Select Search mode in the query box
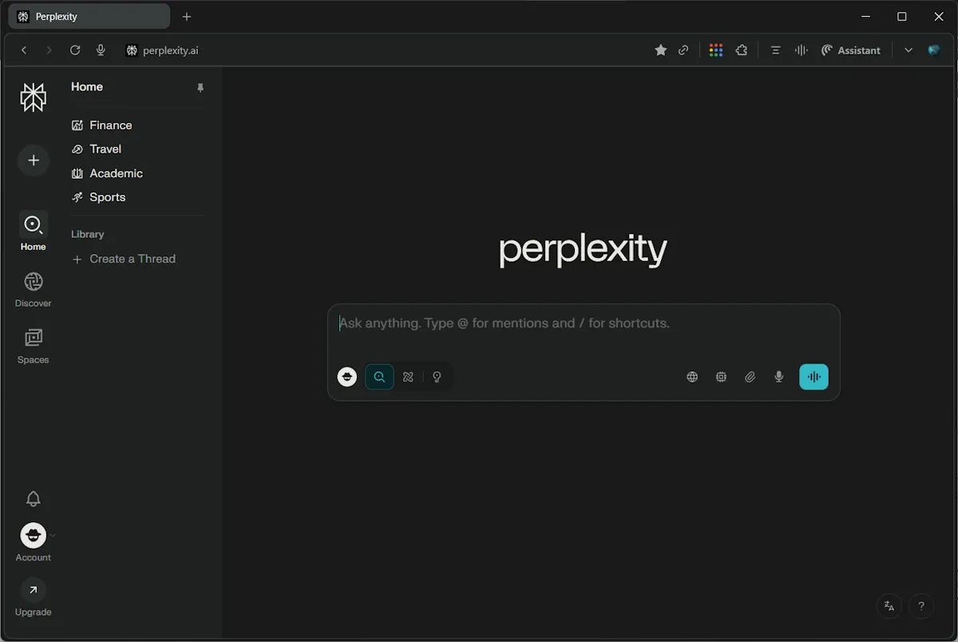The height and width of the screenshot is (642, 958). tap(379, 377)
